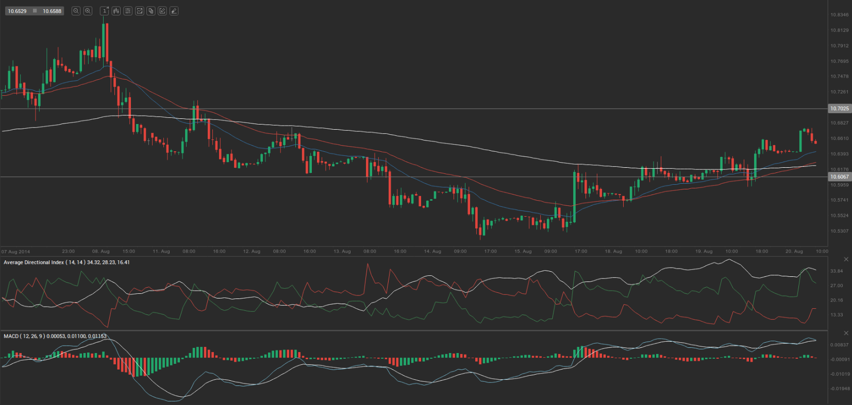Image resolution: width=852 pixels, height=405 pixels.
Task: Close the MACD indicator panel
Action: pyautogui.click(x=846, y=333)
